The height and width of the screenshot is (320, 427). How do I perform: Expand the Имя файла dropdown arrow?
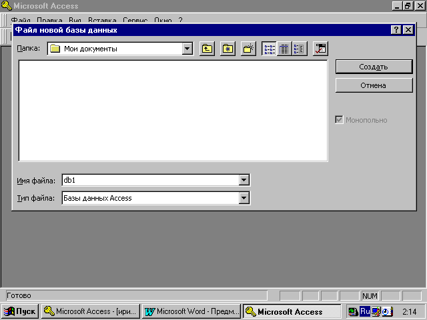(x=244, y=180)
